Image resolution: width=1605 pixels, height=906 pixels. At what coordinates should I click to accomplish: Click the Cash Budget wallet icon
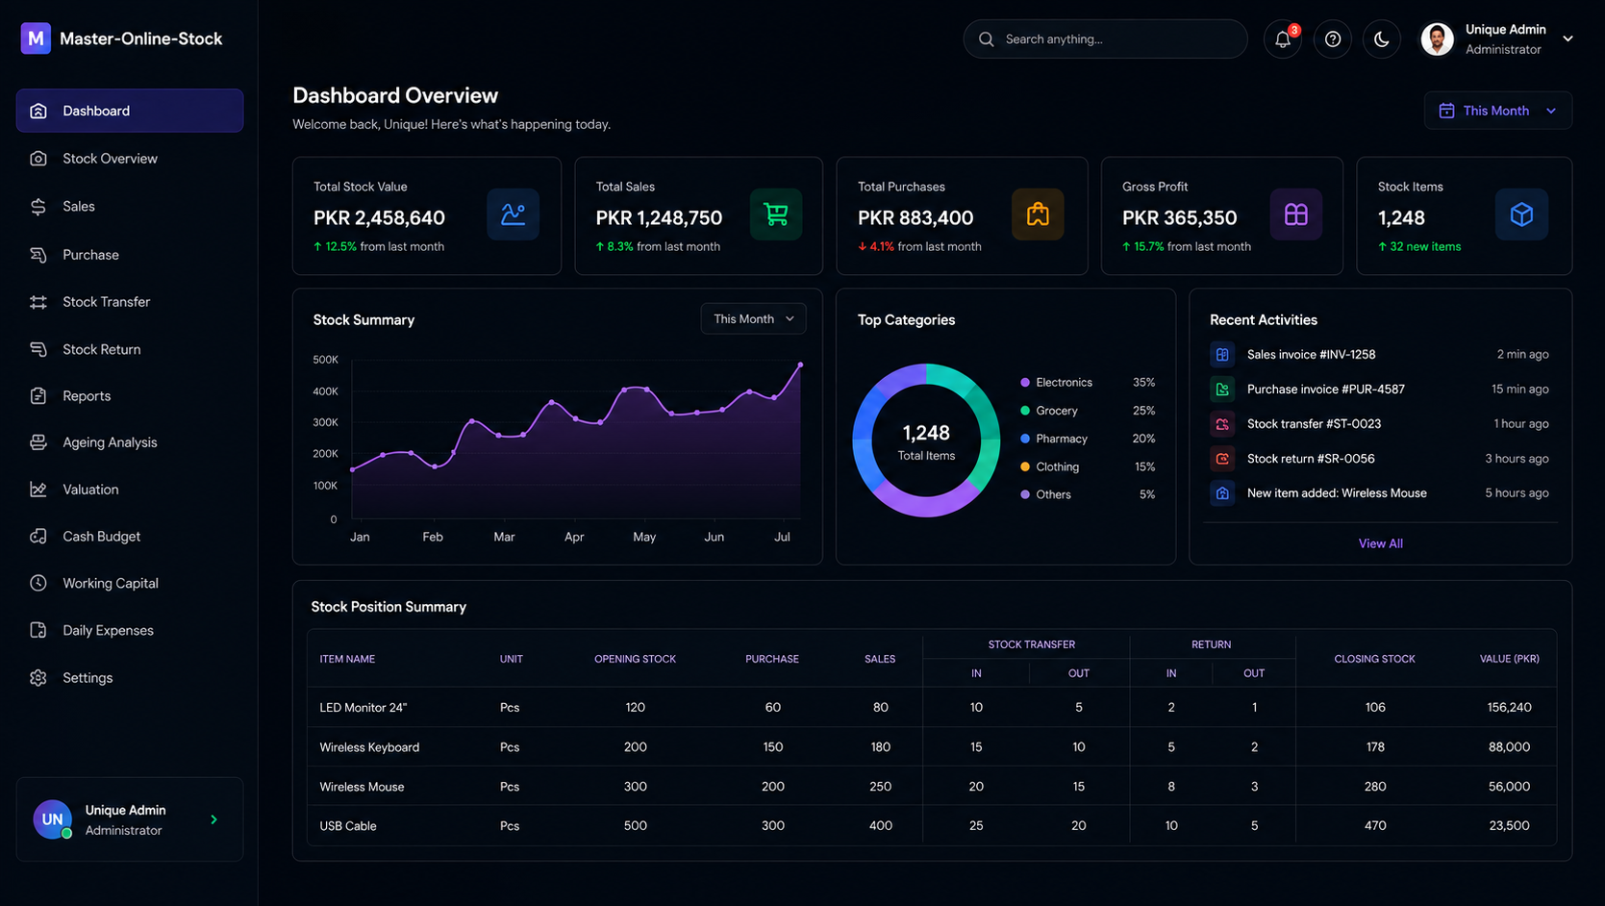point(38,536)
